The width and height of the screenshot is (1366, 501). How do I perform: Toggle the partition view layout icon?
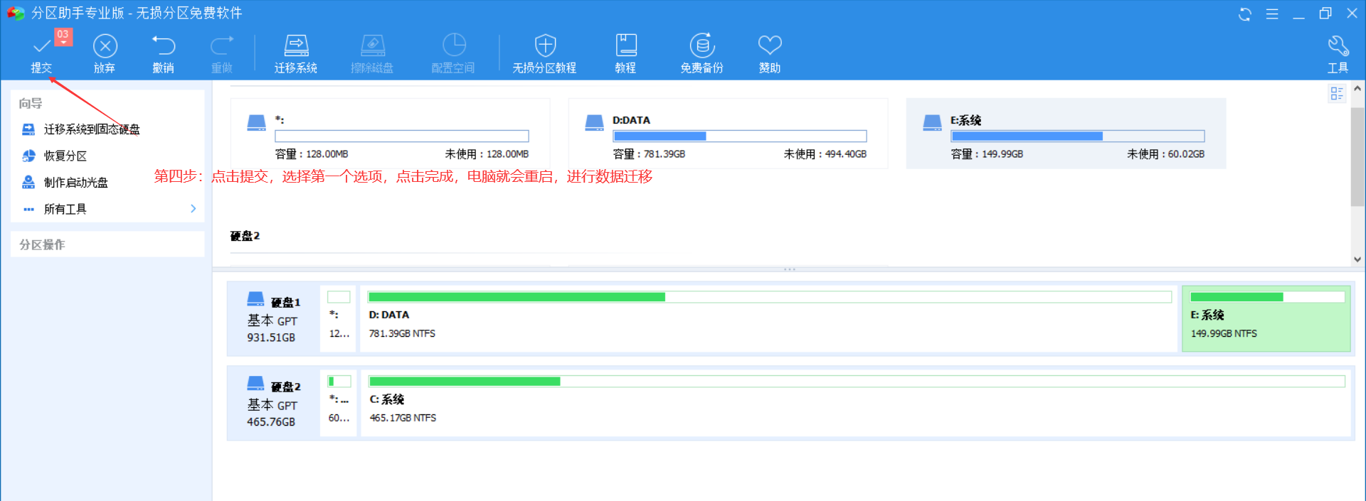(x=1337, y=94)
